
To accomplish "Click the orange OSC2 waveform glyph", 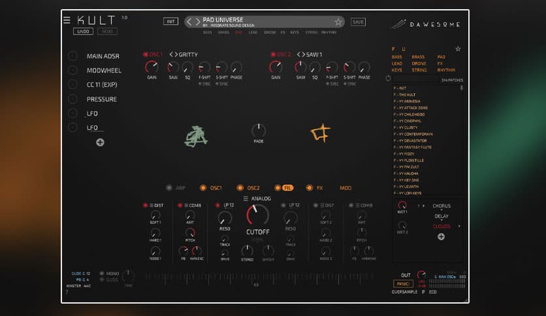I will [321, 133].
